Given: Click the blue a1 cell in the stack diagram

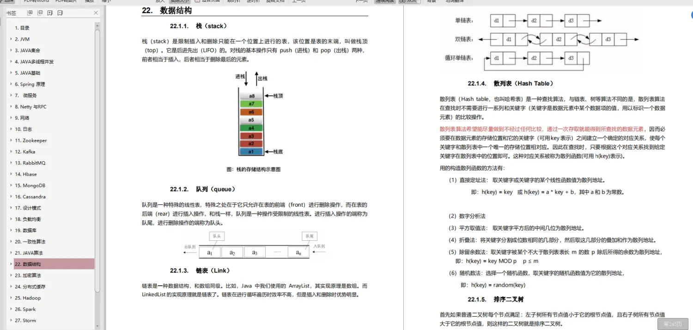Looking at the screenshot, I should click(251, 151).
